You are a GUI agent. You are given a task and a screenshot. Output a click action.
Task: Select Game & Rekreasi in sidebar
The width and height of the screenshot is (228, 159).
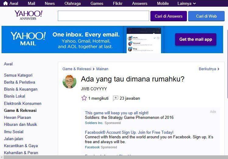click(20, 110)
